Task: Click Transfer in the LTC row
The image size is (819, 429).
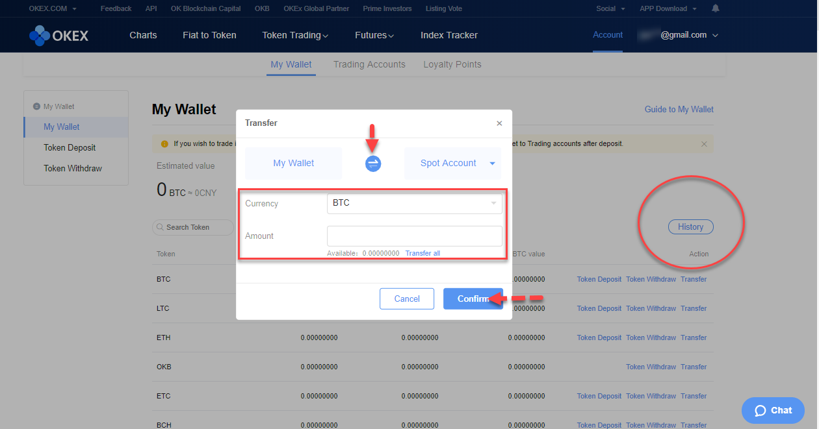Action: (694, 309)
